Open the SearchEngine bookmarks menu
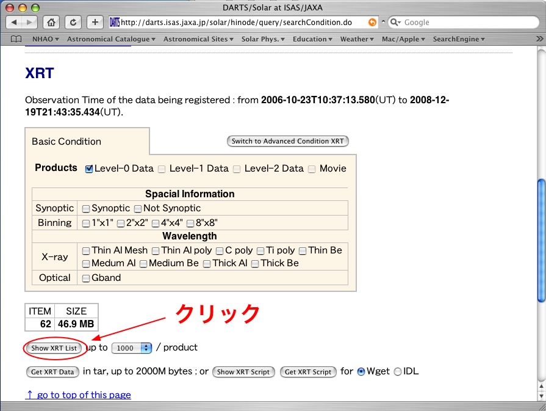Image resolution: width=546 pixels, height=411 pixels. (x=458, y=39)
